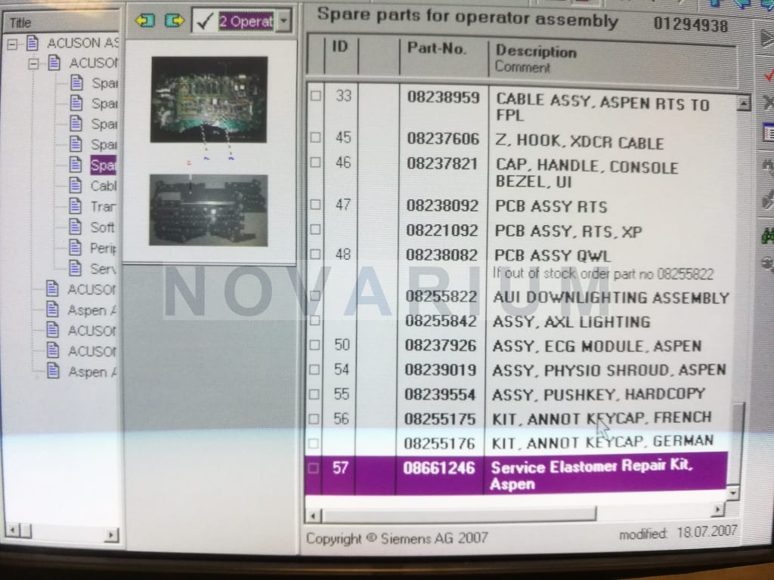Image resolution: width=774 pixels, height=580 pixels.
Task: Select the Service Elastomer Repair Kit row
Action: (516, 474)
